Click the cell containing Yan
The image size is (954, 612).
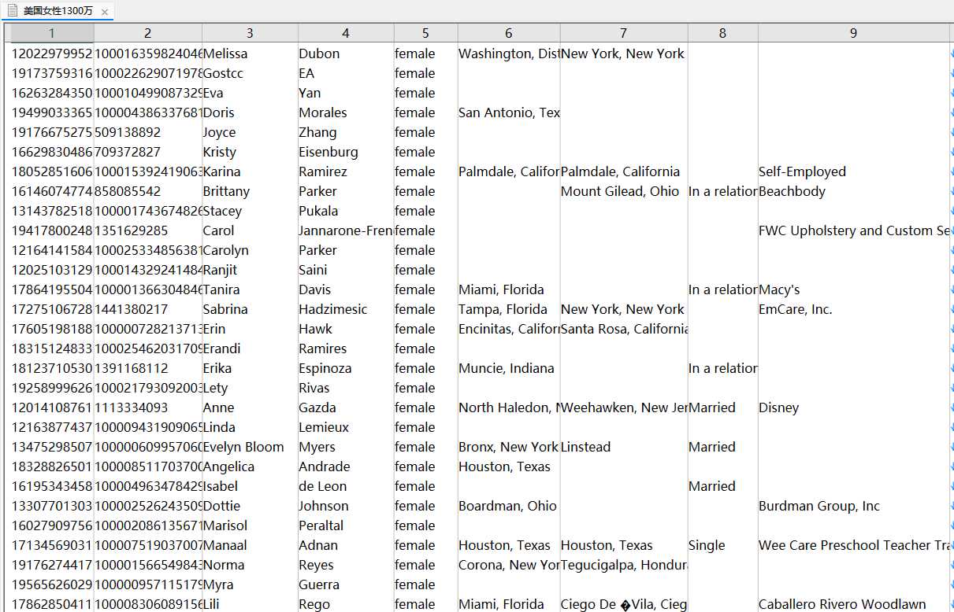point(346,93)
